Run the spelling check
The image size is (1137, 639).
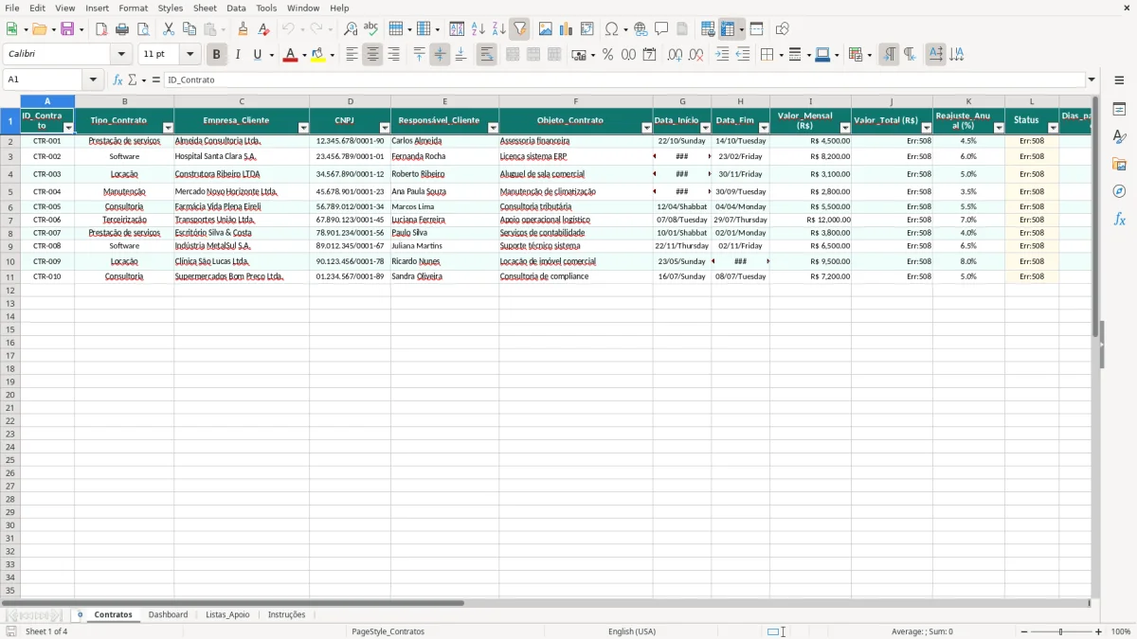coord(371,29)
